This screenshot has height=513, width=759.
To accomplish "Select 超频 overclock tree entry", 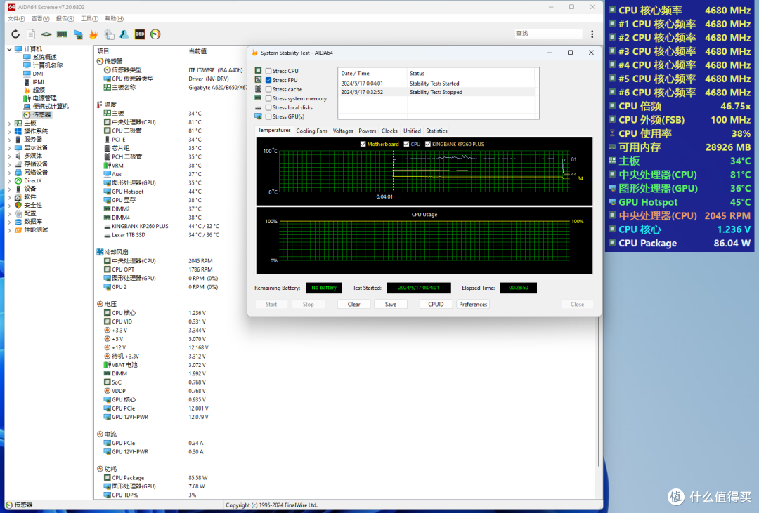I will [x=39, y=90].
